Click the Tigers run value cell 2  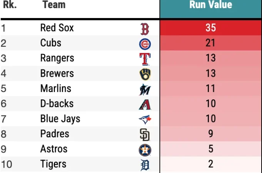point(210,164)
